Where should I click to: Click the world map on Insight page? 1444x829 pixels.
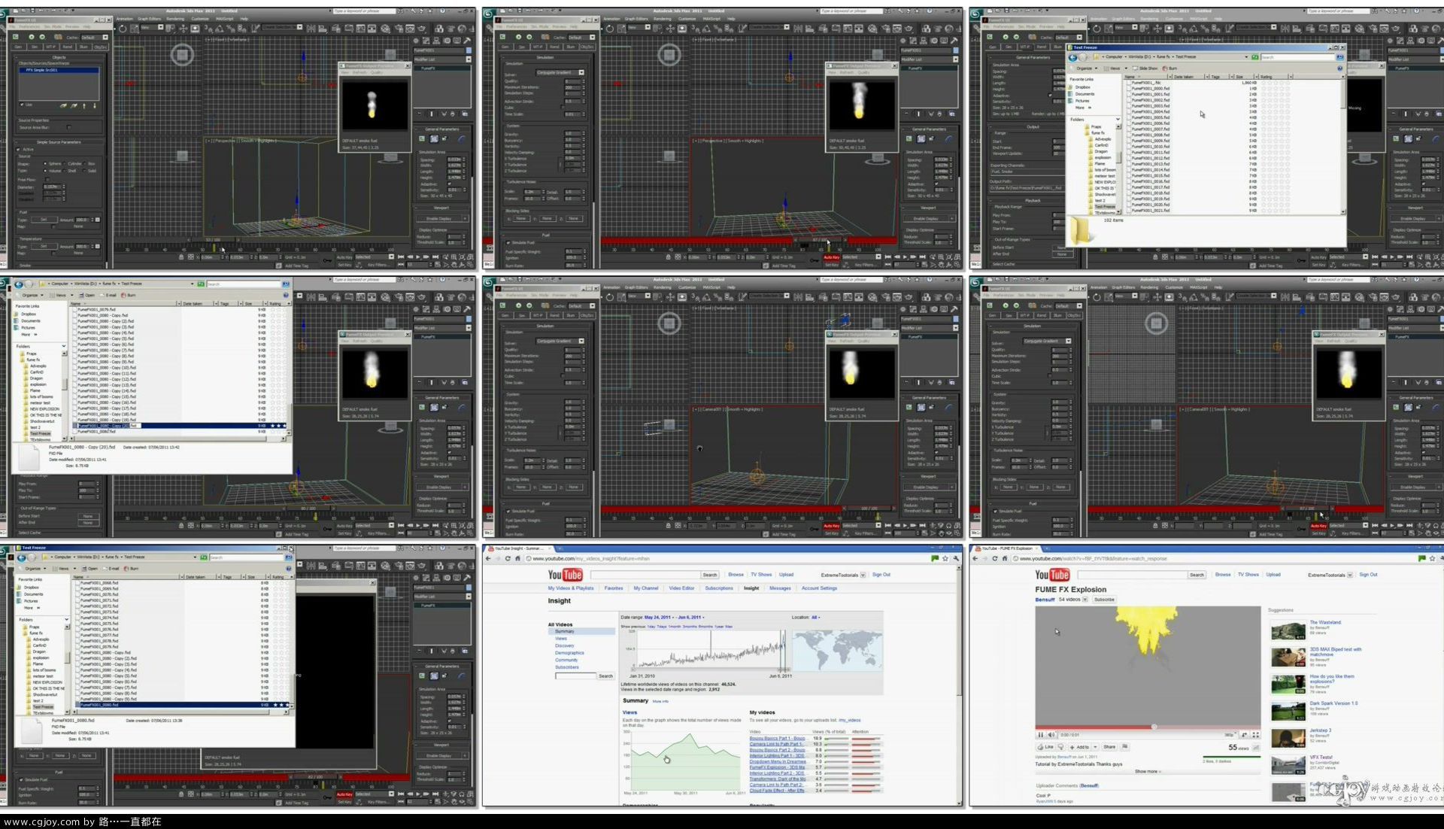837,650
